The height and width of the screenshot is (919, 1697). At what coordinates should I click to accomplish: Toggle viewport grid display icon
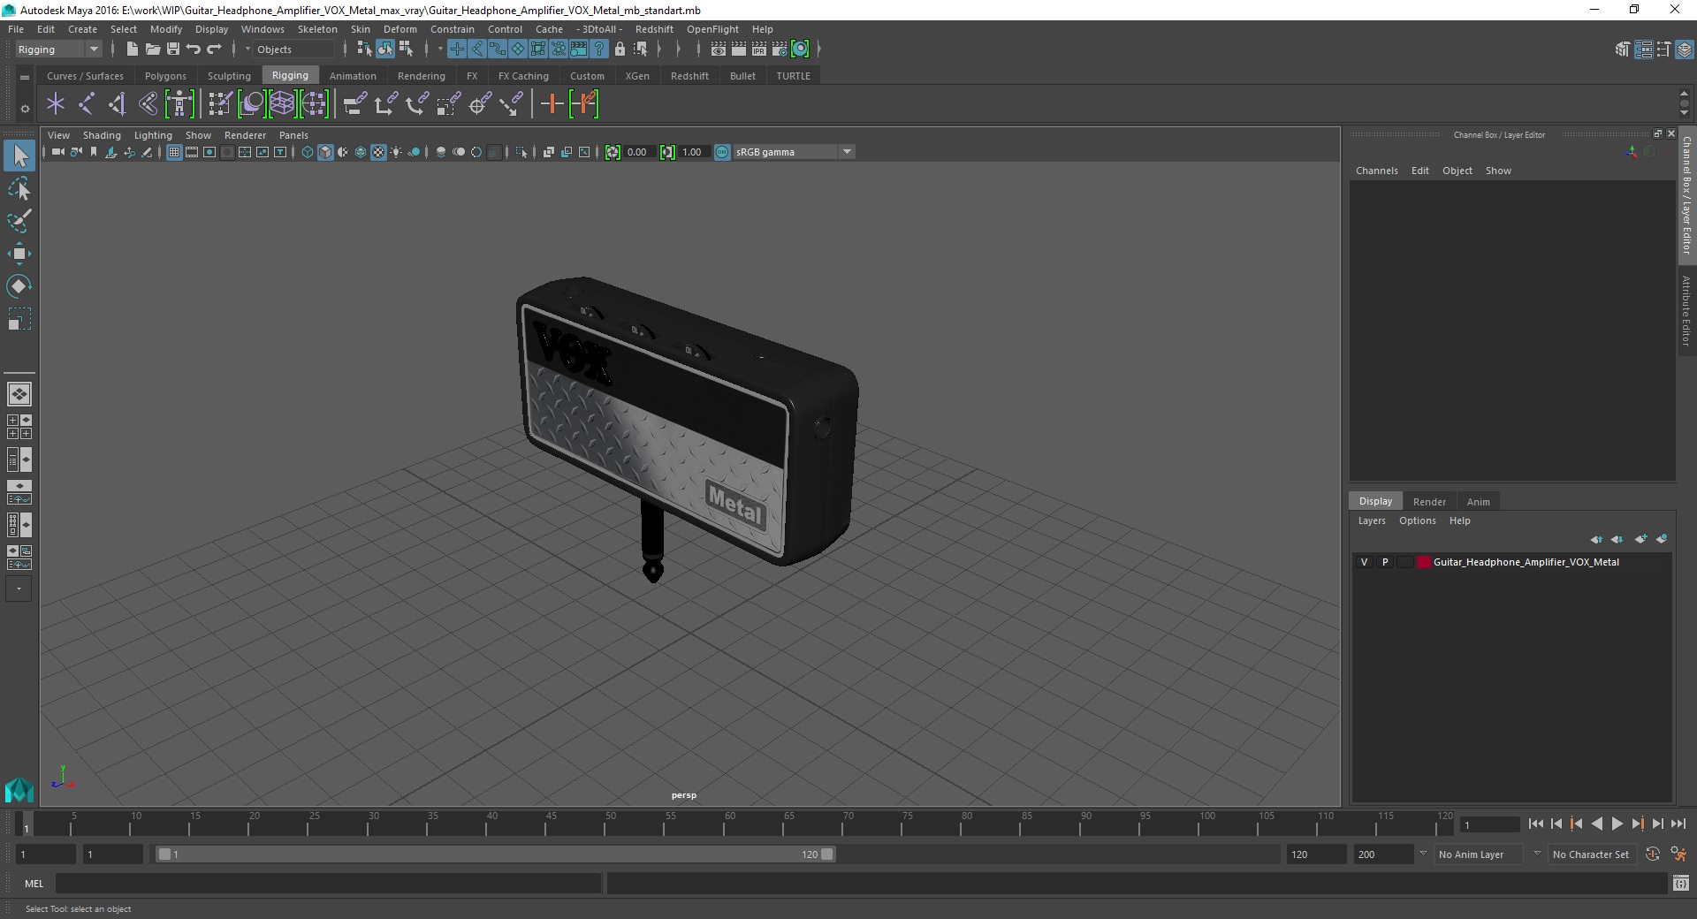click(x=174, y=152)
